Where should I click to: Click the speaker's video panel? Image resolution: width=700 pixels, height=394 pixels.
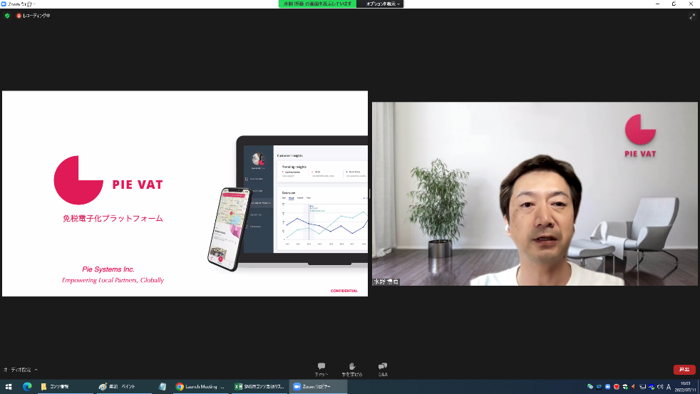[535, 194]
